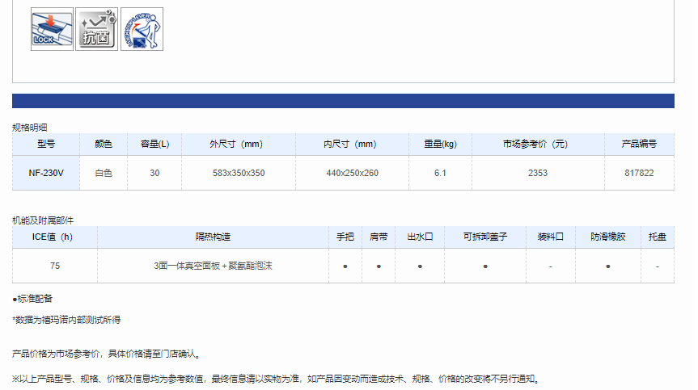The image size is (698, 390).
Task: Click the dash under 托盘
Action: (658, 266)
